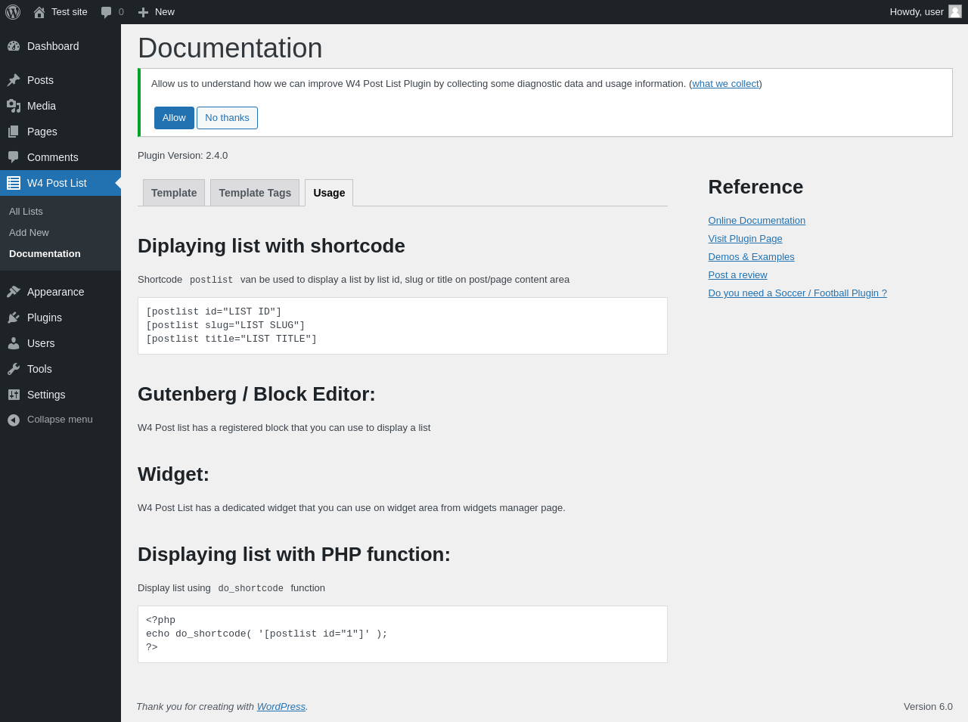This screenshot has height=722, width=968.
Task: Open the Posts menu
Action: tap(60, 80)
